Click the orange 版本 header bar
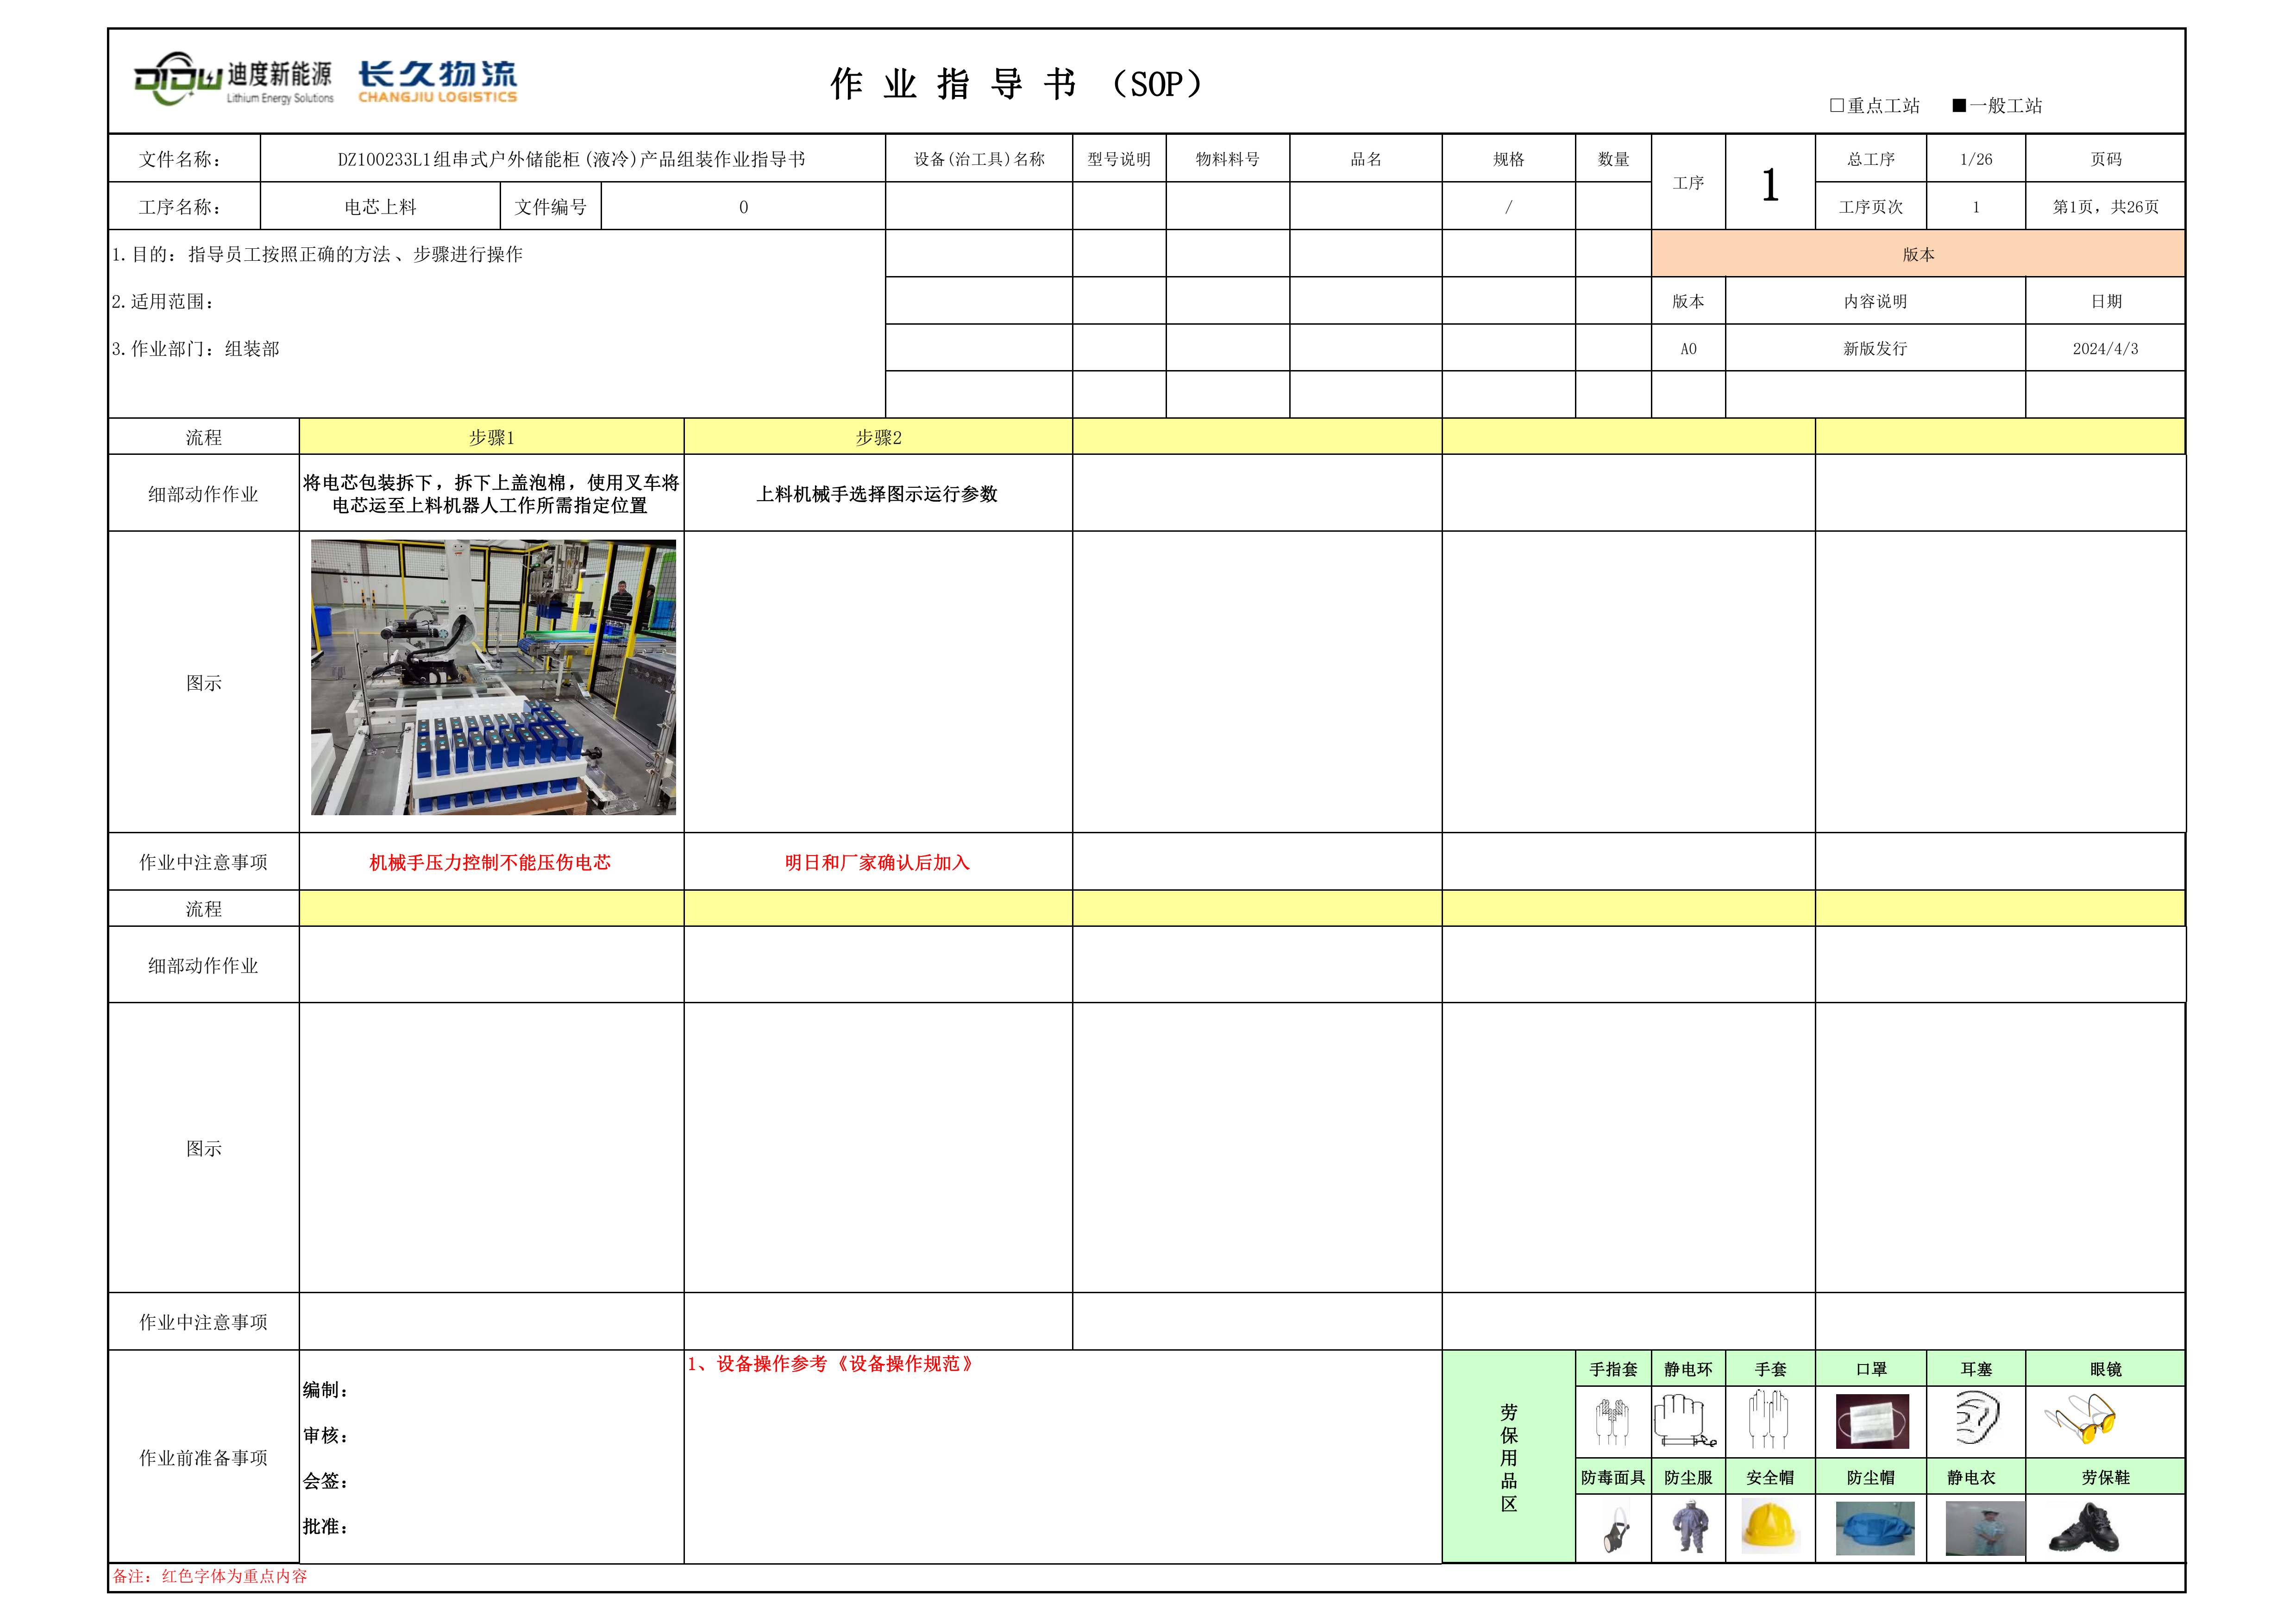The height and width of the screenshot is (1623, 2296). click(1917, 254)
